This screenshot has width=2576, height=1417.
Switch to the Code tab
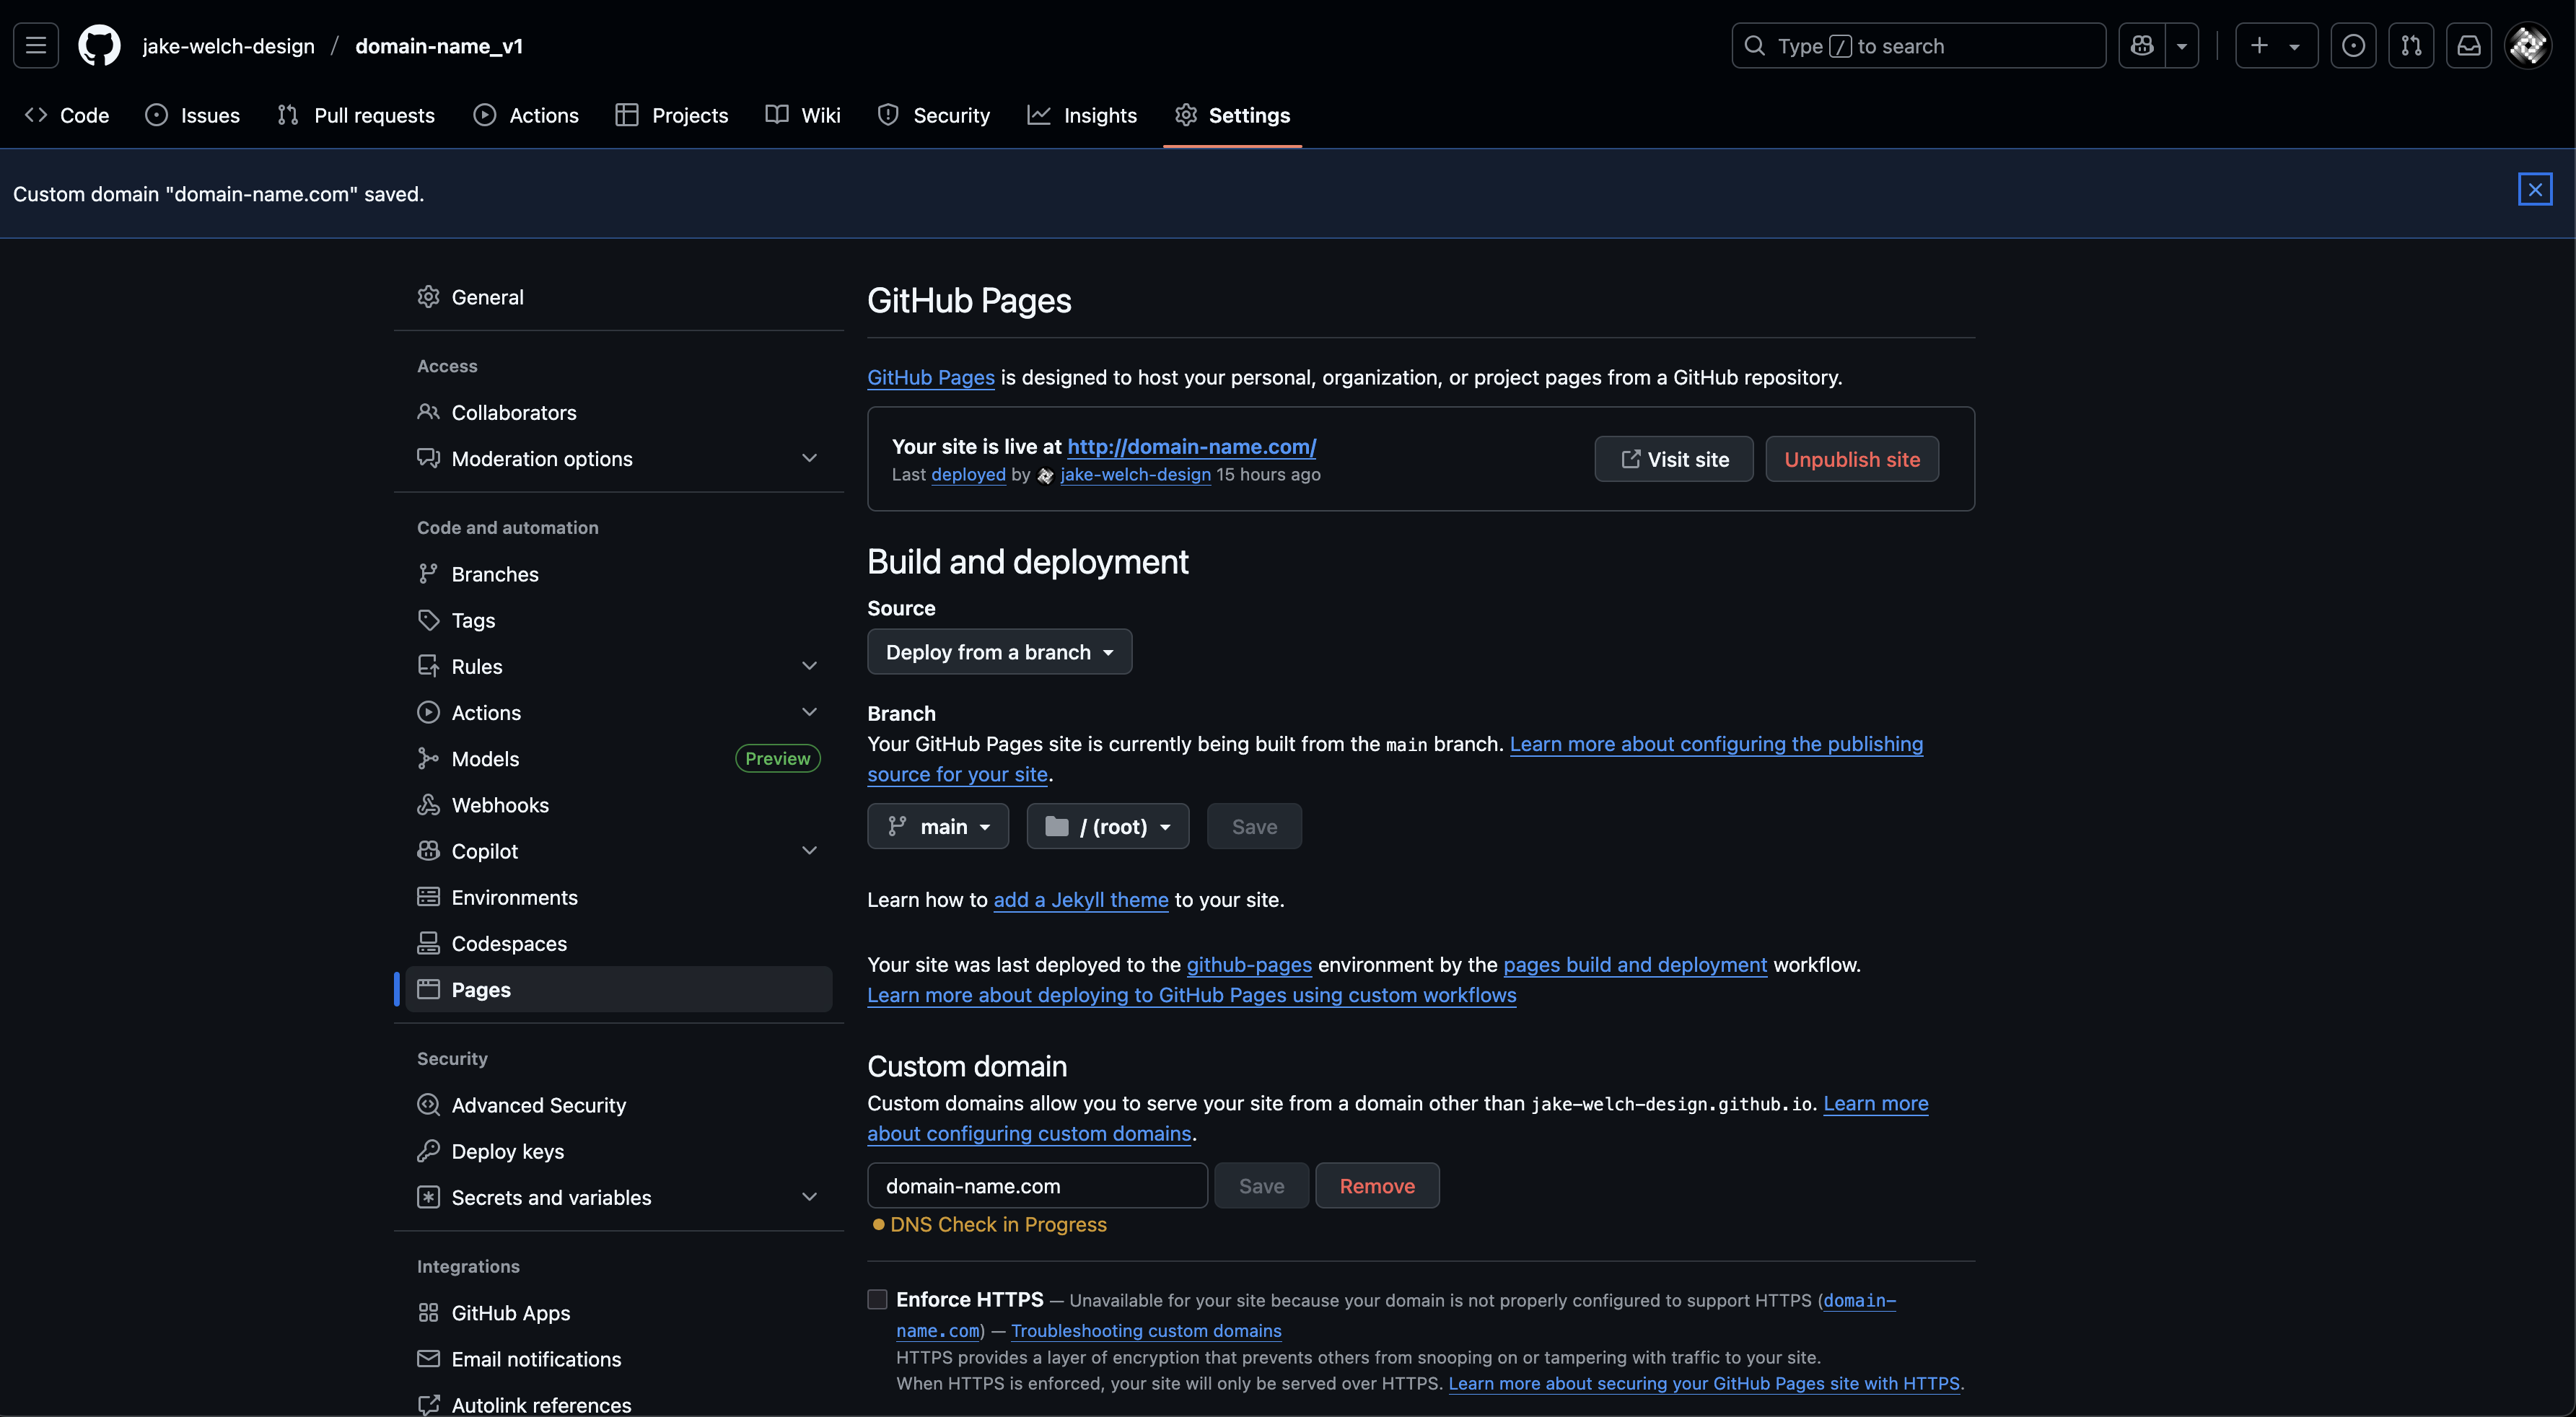tap(67, 115)
